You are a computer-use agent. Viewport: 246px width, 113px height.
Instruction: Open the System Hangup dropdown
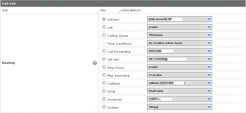tap(180, 107)
